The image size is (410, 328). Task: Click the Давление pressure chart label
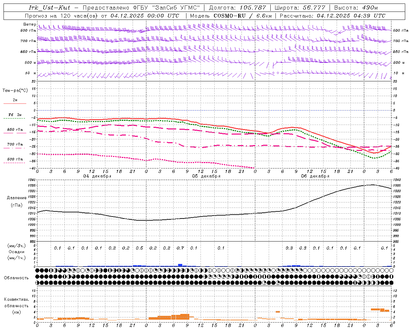point(17,198)
